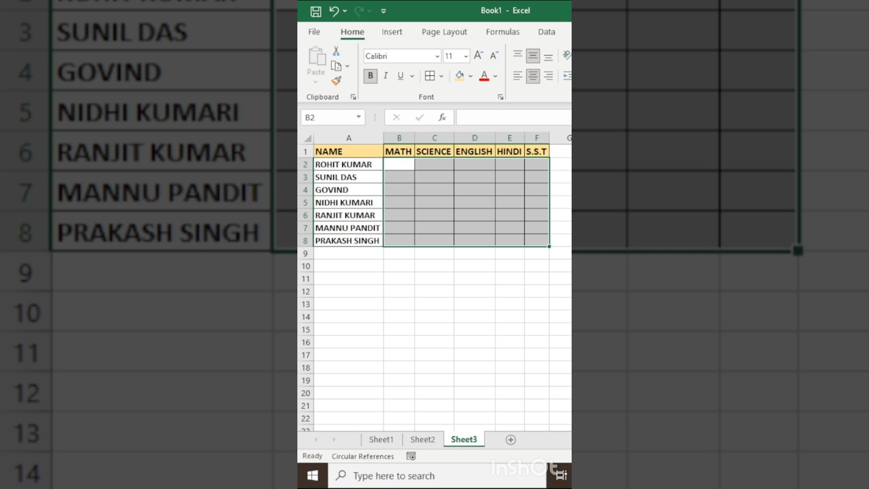Image resolution: width=869 pixels, height=489 pixels.
Task: Select column D header
Action: [x=475, y=139]
